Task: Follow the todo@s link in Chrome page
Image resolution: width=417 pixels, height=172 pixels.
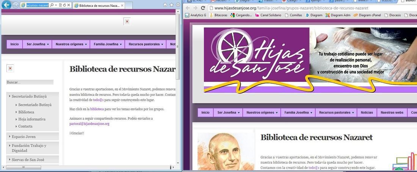Action: 314,168
